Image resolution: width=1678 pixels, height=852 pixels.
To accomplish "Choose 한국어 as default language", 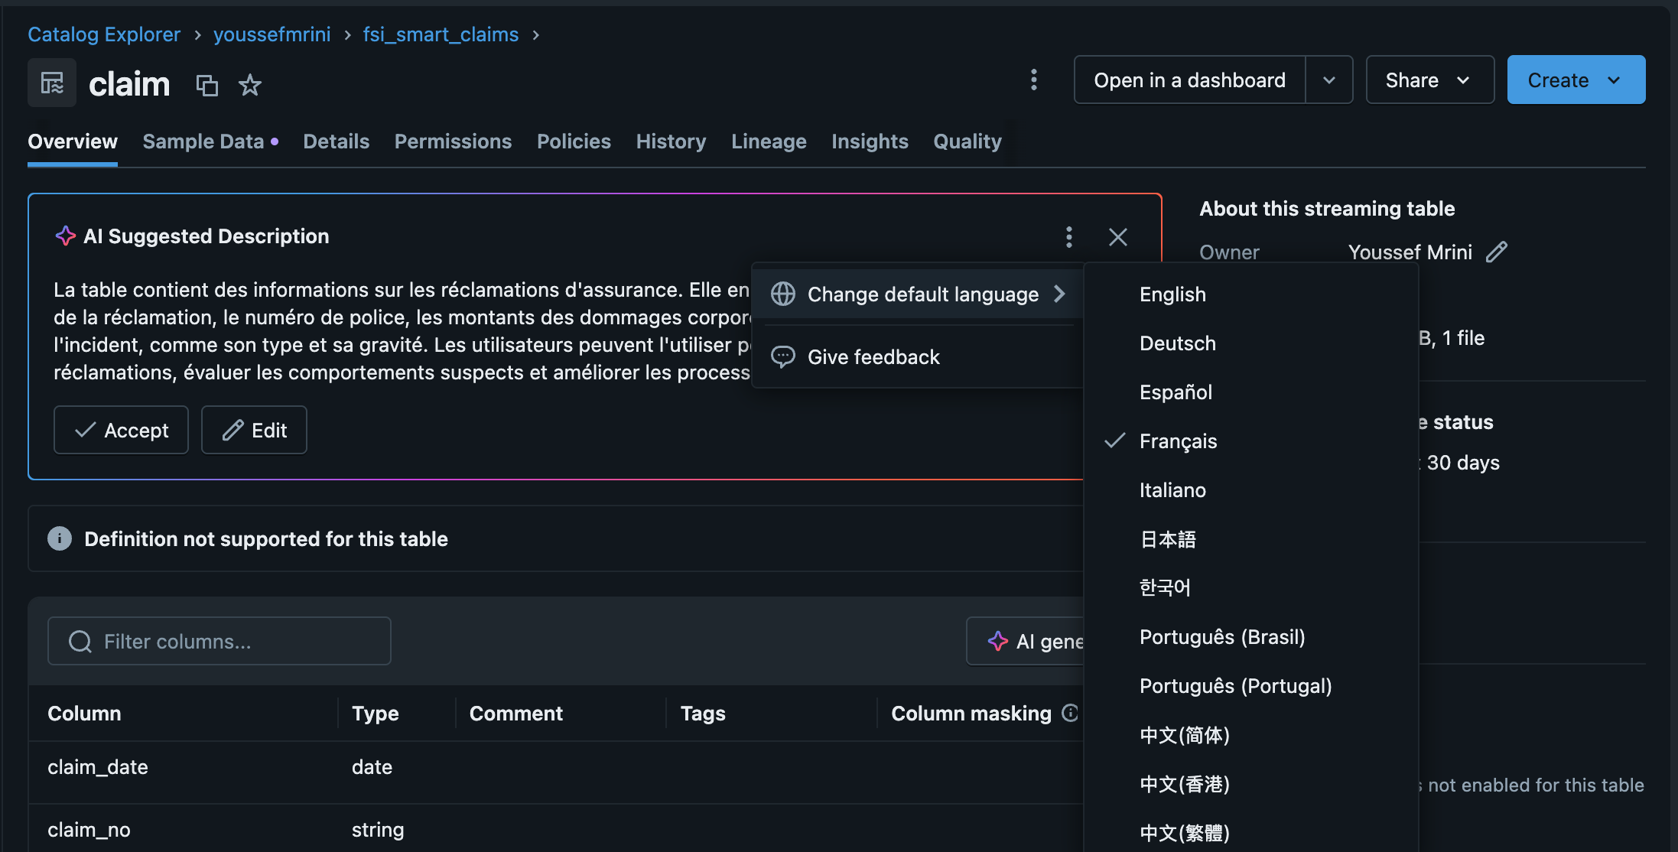I will (x=1251, y=588).
